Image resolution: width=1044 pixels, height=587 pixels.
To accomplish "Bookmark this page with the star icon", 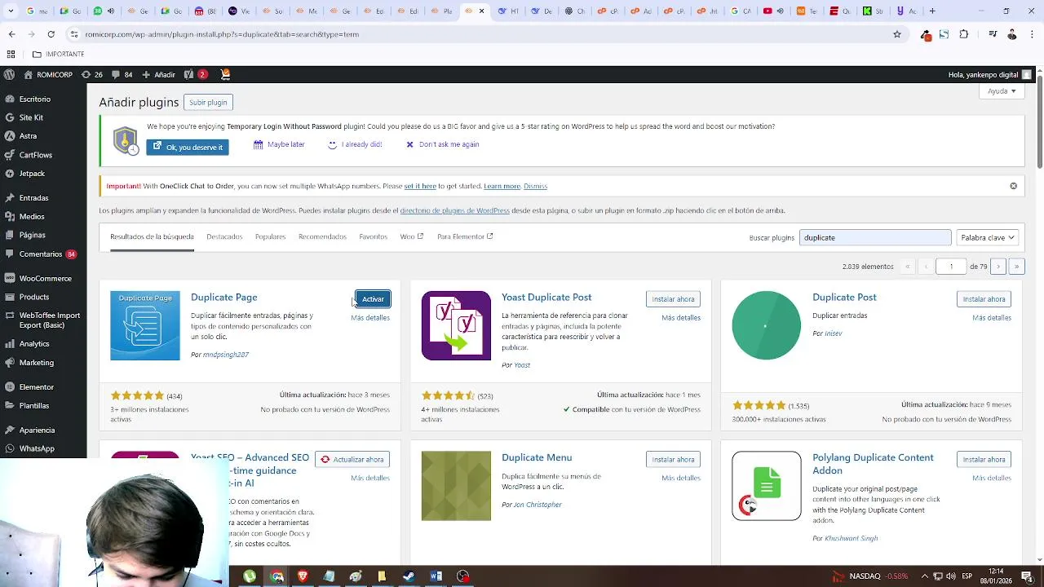I will (x=897, y=34).
